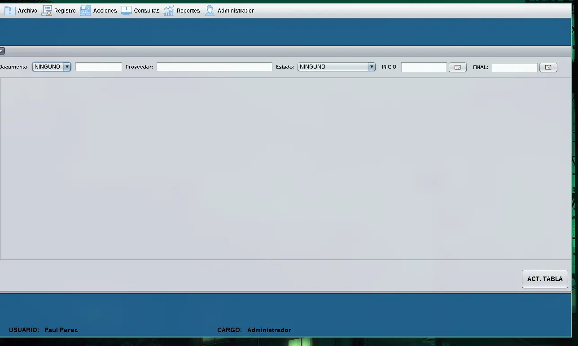Focus the Proveedor text field
The width and height of the screenshot is (578, 346).
click(215, 67)
